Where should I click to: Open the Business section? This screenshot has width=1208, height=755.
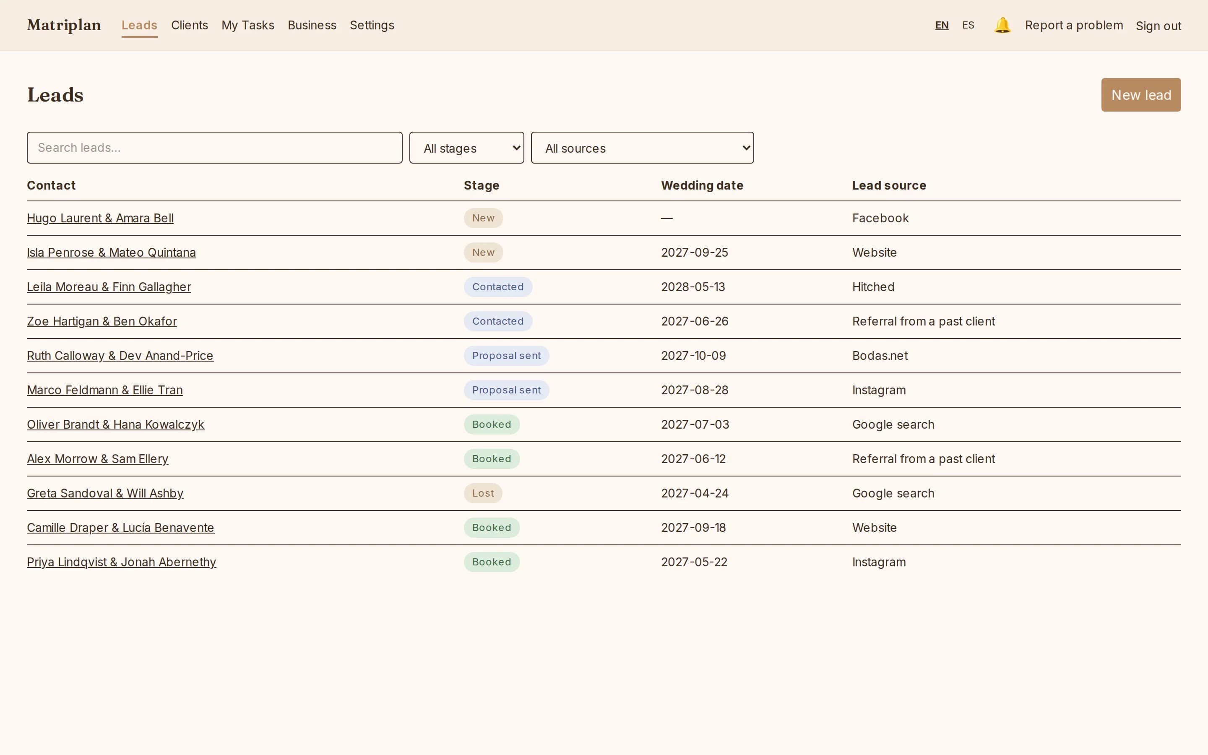312,25
